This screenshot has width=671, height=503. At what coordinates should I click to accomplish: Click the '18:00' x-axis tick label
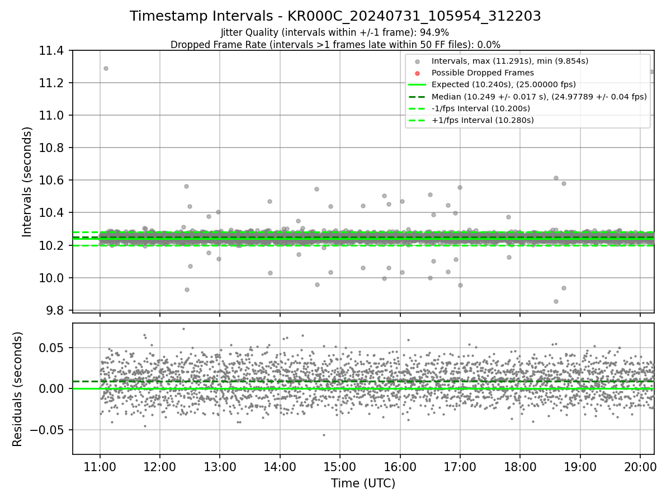(520, 467)
